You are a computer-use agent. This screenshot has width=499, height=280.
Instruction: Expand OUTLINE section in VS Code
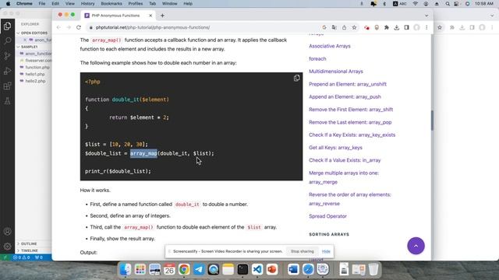(29, 243)
